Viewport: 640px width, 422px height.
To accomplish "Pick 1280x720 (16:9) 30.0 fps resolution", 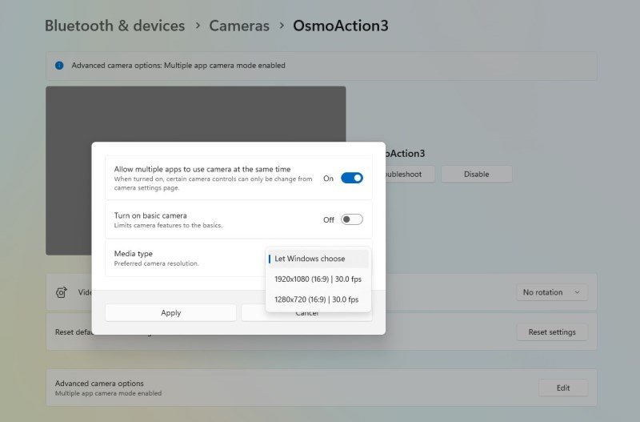I will pyautogui.click(x=316, y=299).
